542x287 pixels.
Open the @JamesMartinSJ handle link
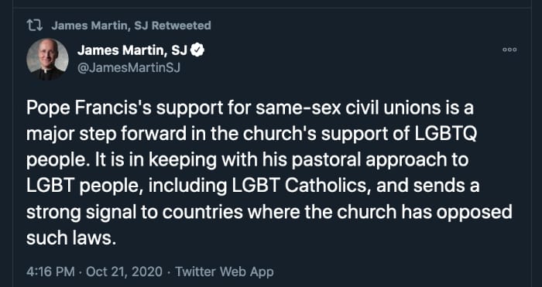coord(129,68)
